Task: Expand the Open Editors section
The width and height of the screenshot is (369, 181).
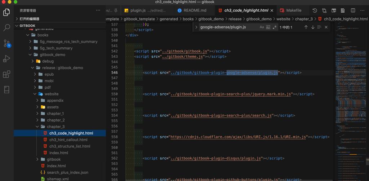Action: (x=60, y=19)
